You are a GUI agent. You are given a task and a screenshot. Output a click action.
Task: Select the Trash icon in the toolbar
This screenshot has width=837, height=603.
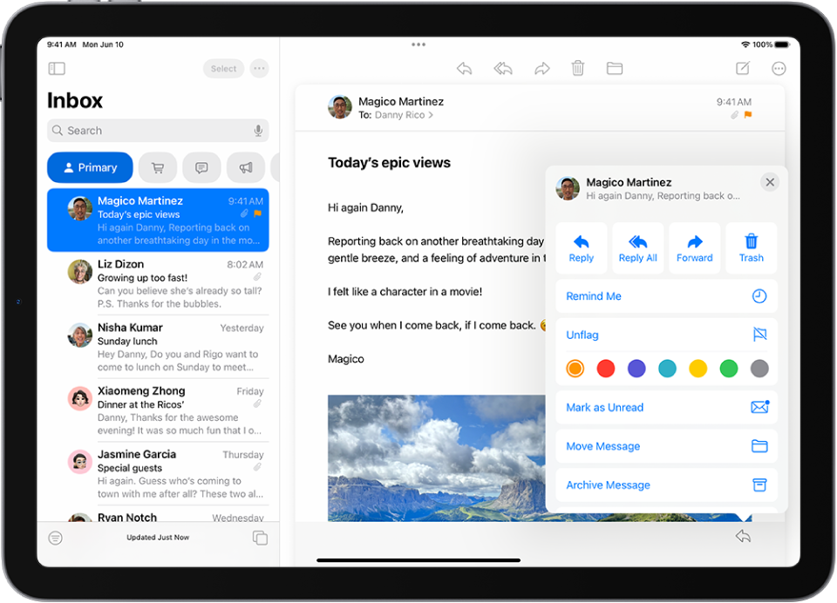pyautogui.click(x=577, y=68)
